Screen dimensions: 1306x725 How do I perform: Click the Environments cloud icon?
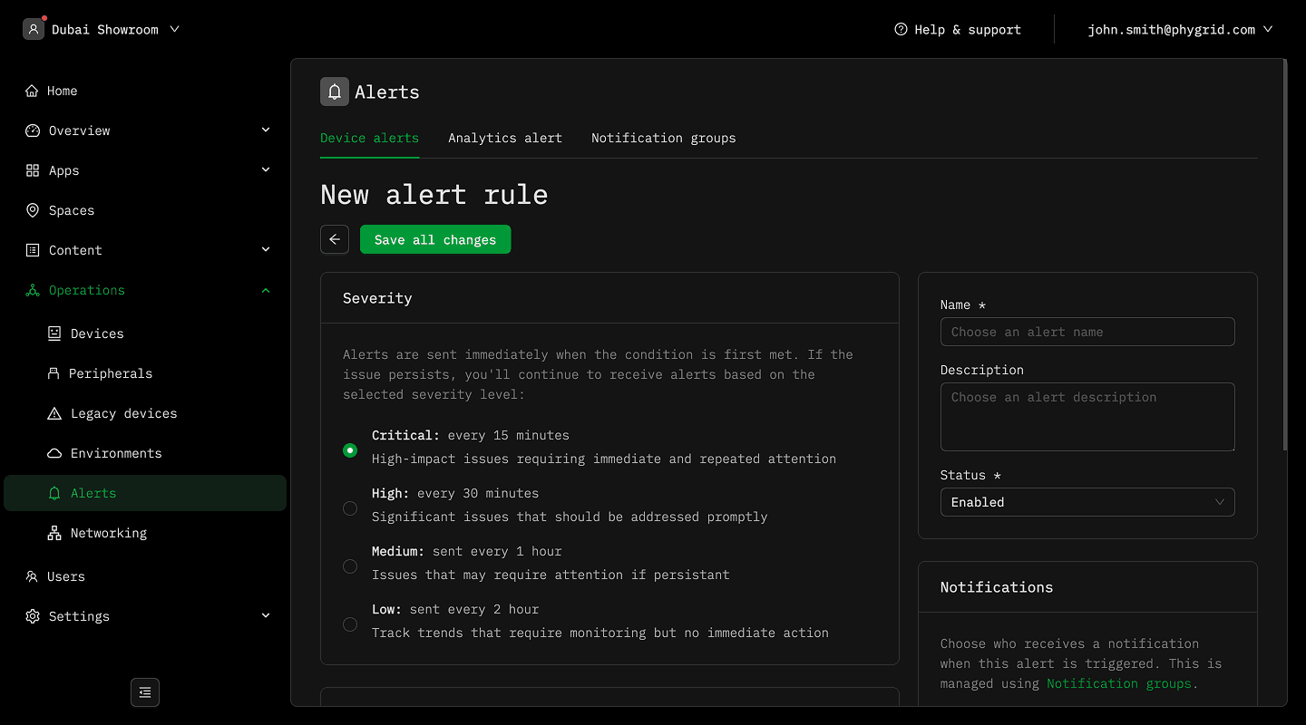(54, 453)
